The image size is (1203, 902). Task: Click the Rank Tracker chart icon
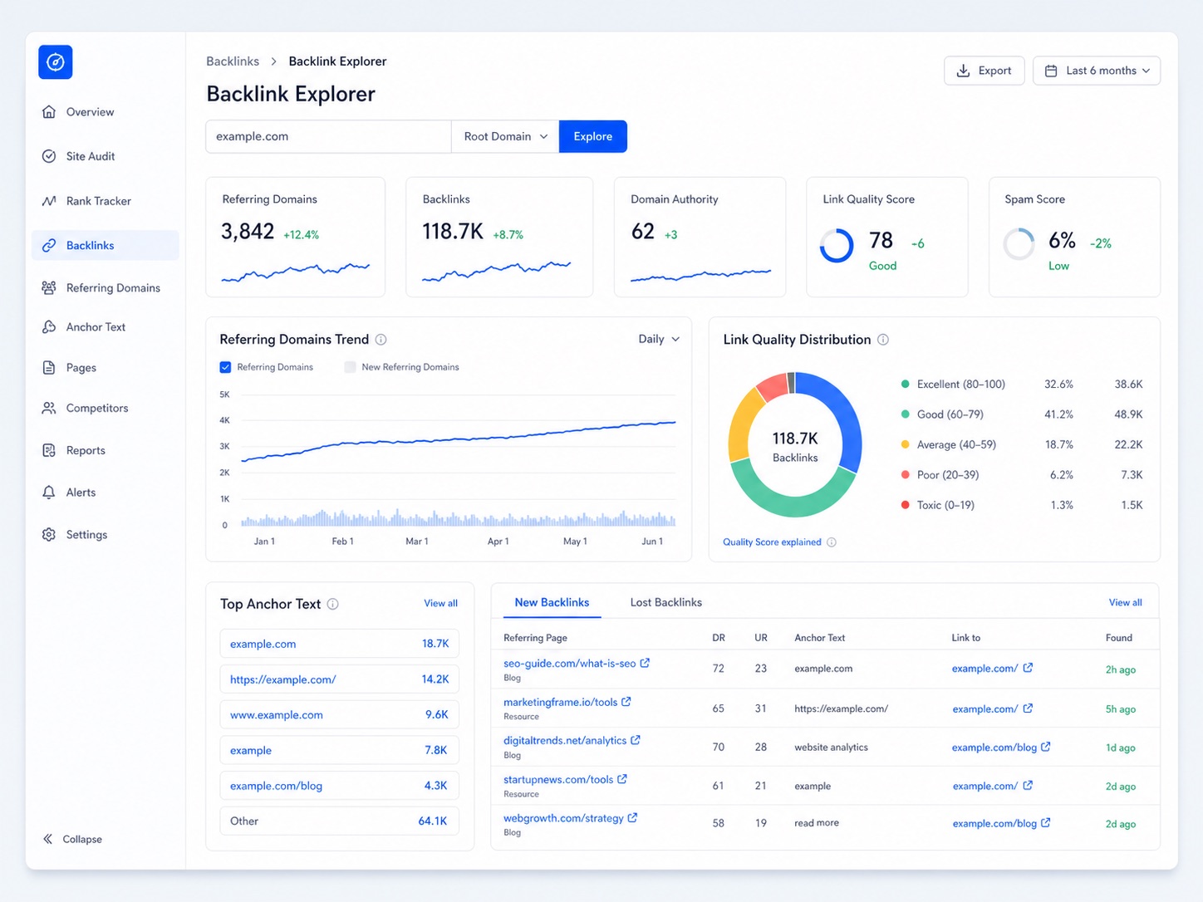pos(49,201)
